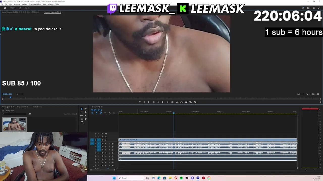Click the timeline playhead marker

174,113
